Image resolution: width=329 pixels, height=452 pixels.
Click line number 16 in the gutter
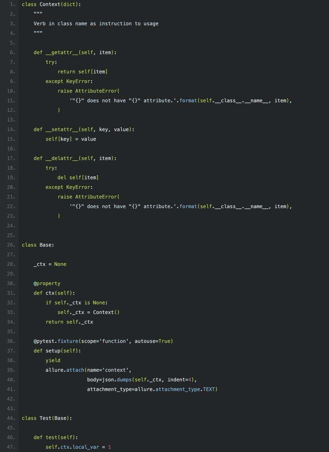point(11,149)
